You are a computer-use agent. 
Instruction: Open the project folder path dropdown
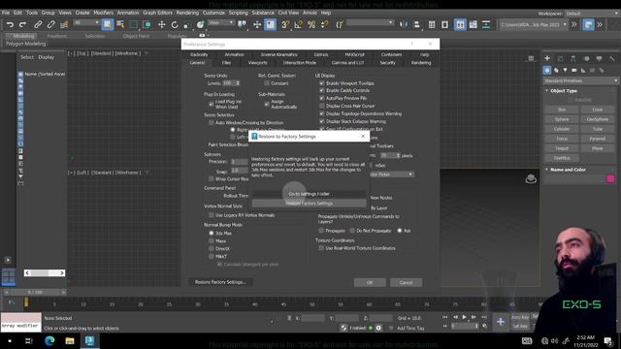pyautogui.click(x=534, y=24)
